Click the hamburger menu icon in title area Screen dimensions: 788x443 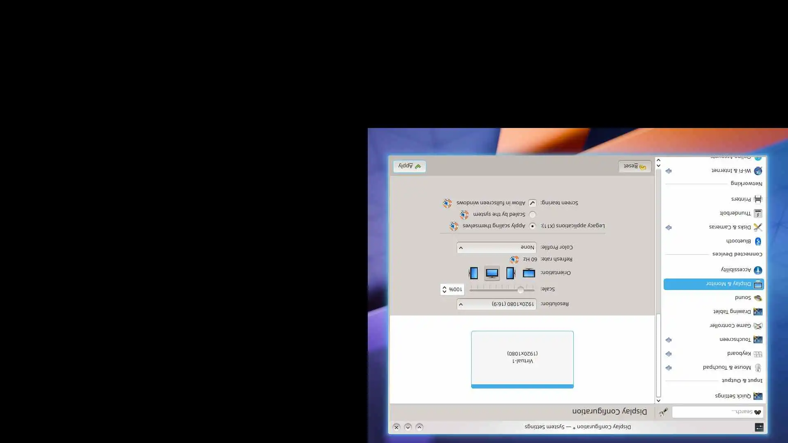tap(759, 427)
